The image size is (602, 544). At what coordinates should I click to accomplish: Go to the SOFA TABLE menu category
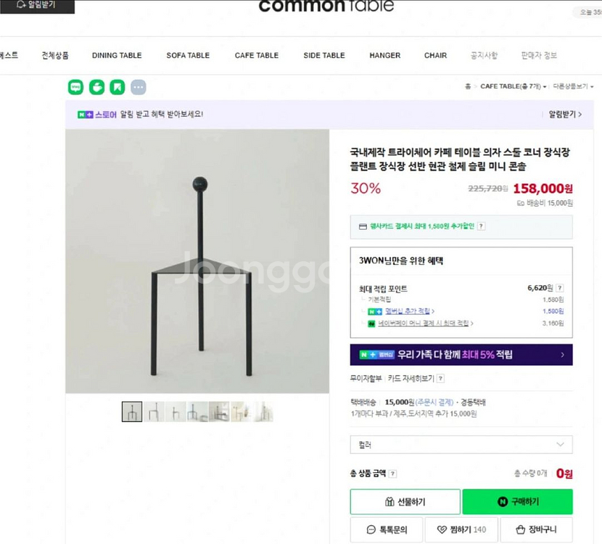[x=188, y=55]
